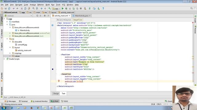This screenshot has width=197, height=110.
Task: Click the Help question mark icon
Action: 103,9
